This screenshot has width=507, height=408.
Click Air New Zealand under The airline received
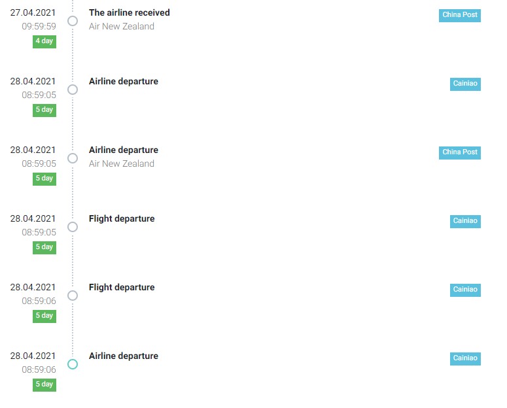coord(122,26)
